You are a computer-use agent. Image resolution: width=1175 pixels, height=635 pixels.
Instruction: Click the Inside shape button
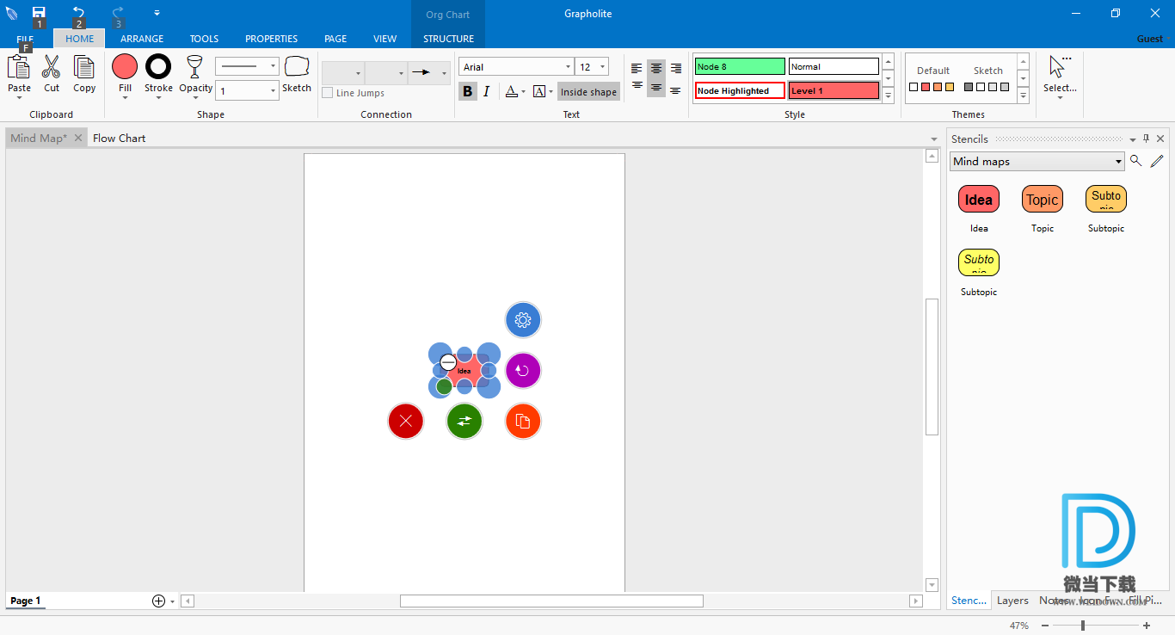588,92
